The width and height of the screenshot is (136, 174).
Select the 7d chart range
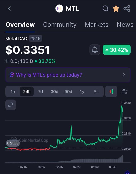point(40,92)
